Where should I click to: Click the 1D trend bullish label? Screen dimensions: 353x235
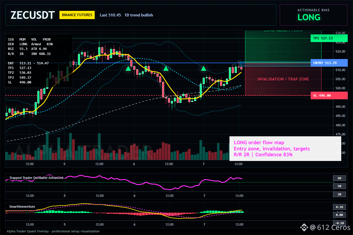(139, 15)
